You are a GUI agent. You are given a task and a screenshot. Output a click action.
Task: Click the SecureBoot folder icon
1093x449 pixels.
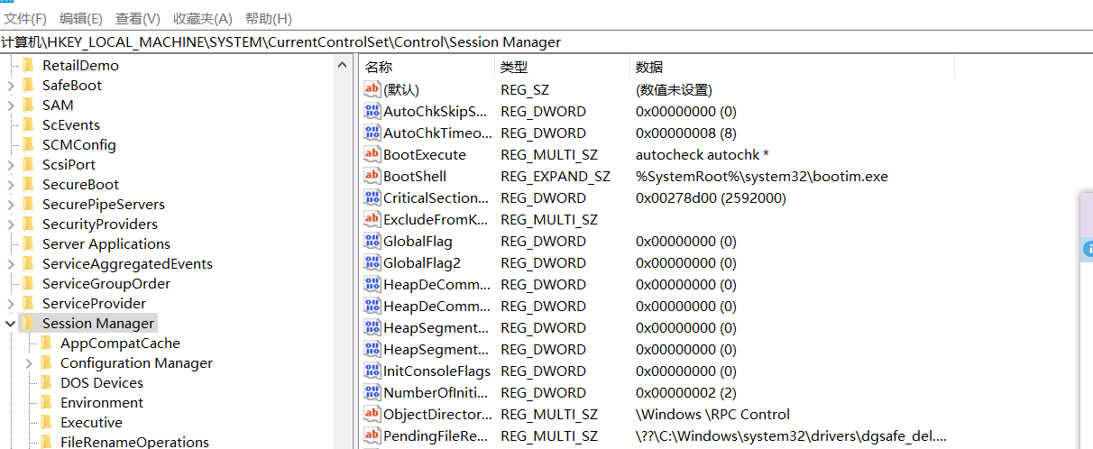[28, 184]
